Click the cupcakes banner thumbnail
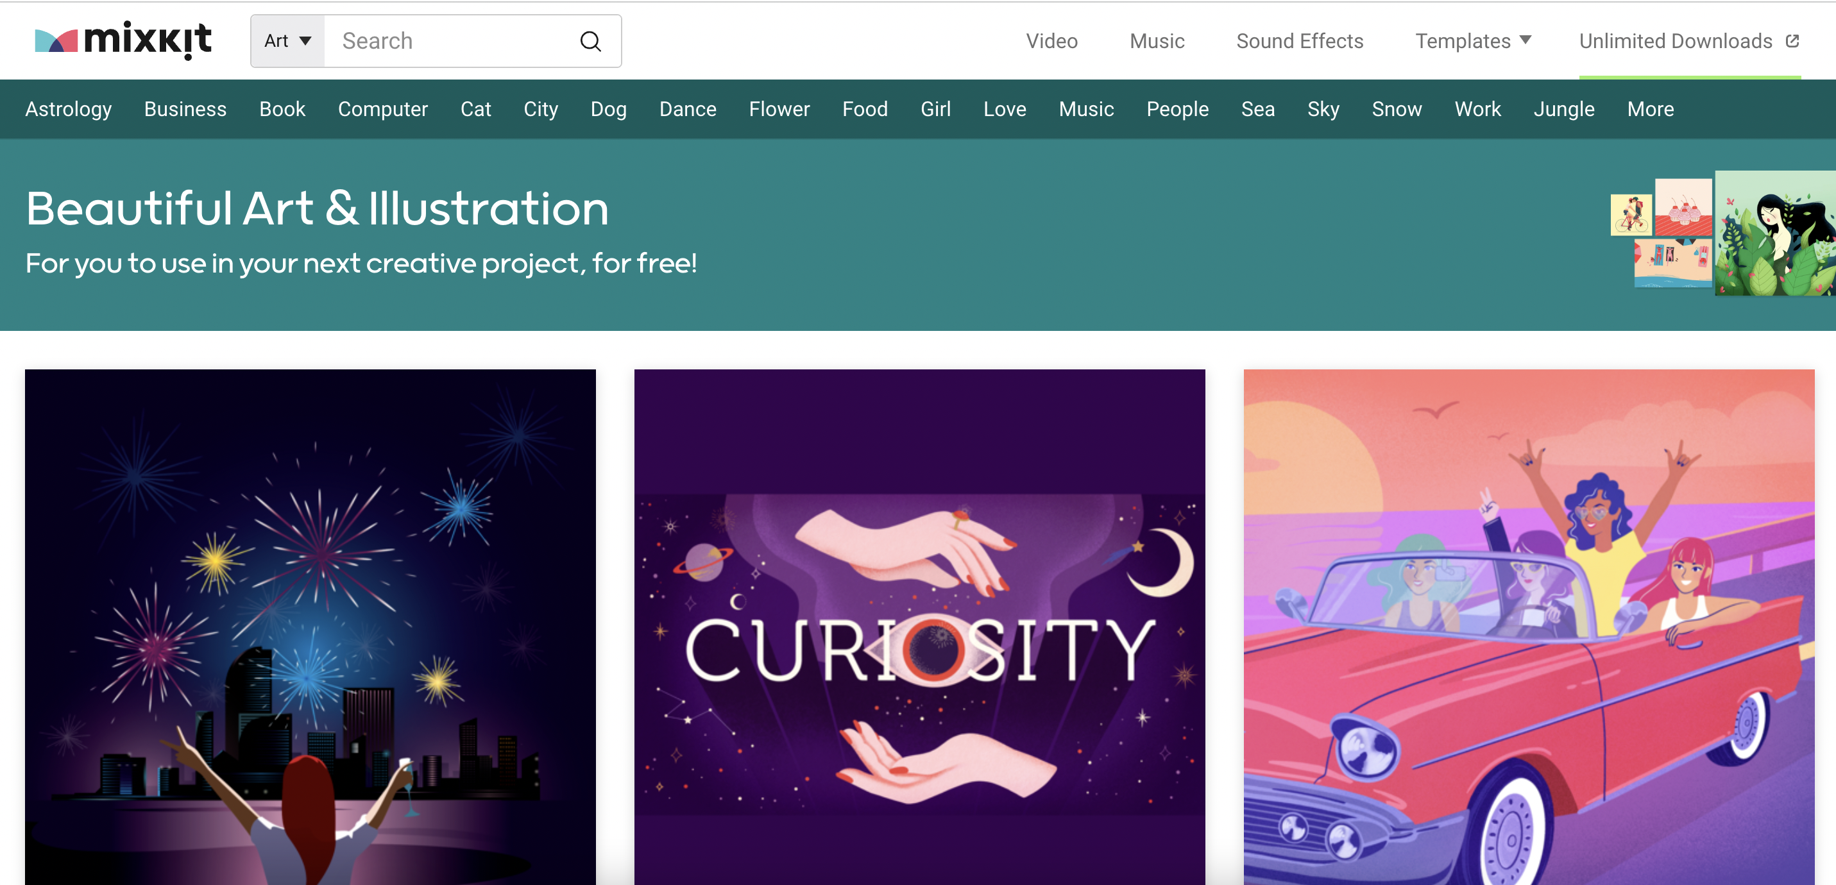1836x885 pixels. (x=1683, y=207)
